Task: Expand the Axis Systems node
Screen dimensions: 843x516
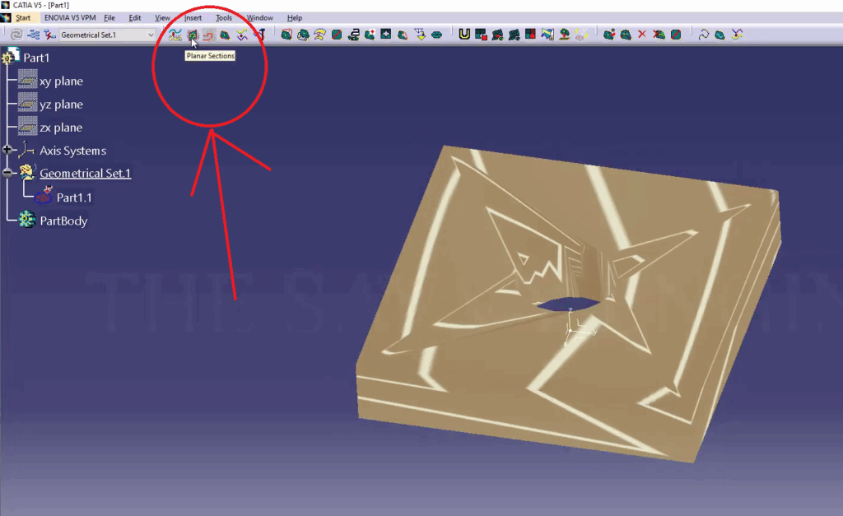Action: pyautogui.click(x=8, y=151)
